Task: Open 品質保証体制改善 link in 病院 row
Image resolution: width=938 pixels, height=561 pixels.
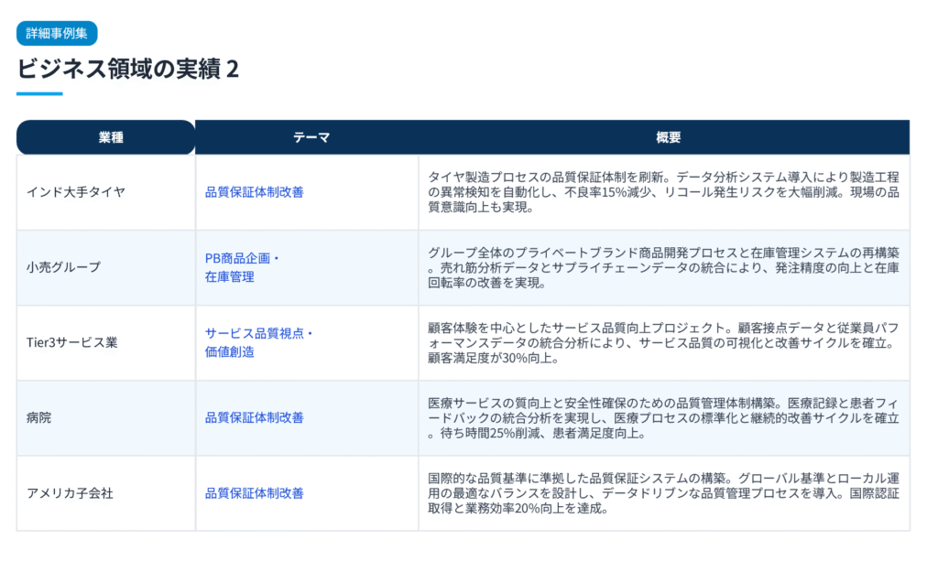Action: pyautogui.click(x=254, y=417)
